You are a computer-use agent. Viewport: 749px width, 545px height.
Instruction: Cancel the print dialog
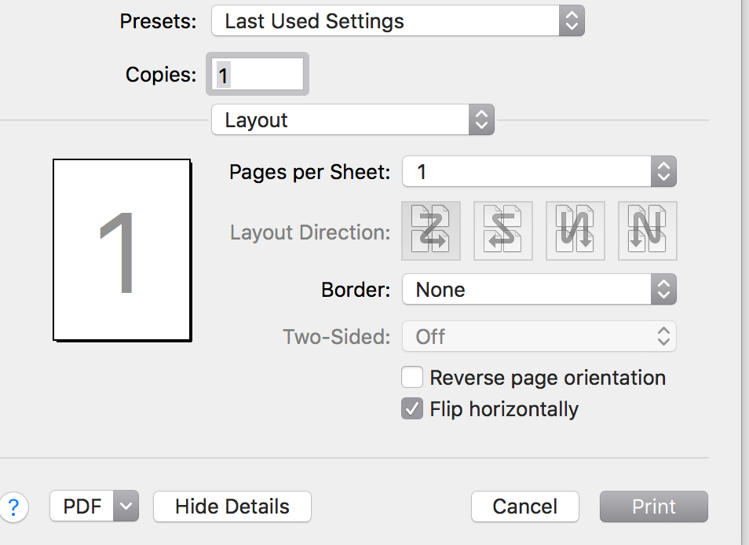pyautogui.click(x=524, y=507)
